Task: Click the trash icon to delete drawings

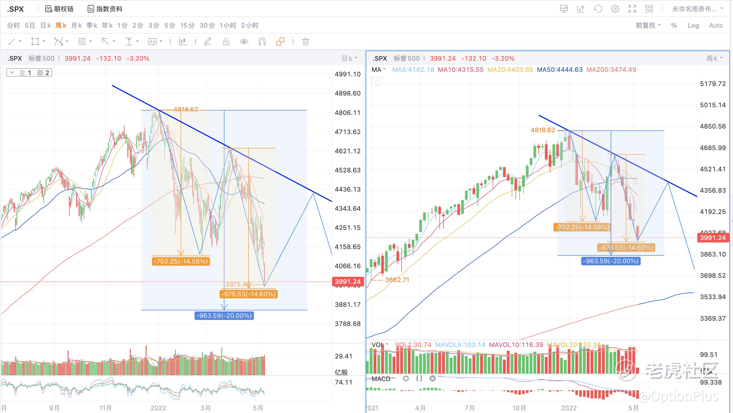Action: pos(305,42)
